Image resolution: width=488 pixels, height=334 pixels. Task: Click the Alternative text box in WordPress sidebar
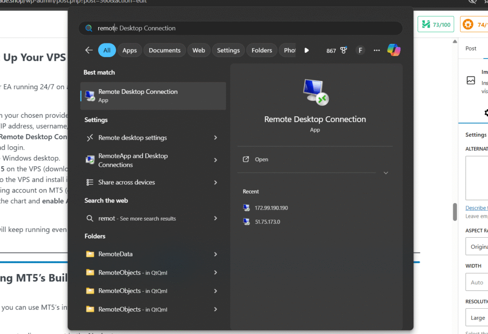click(x=477, y=178)
